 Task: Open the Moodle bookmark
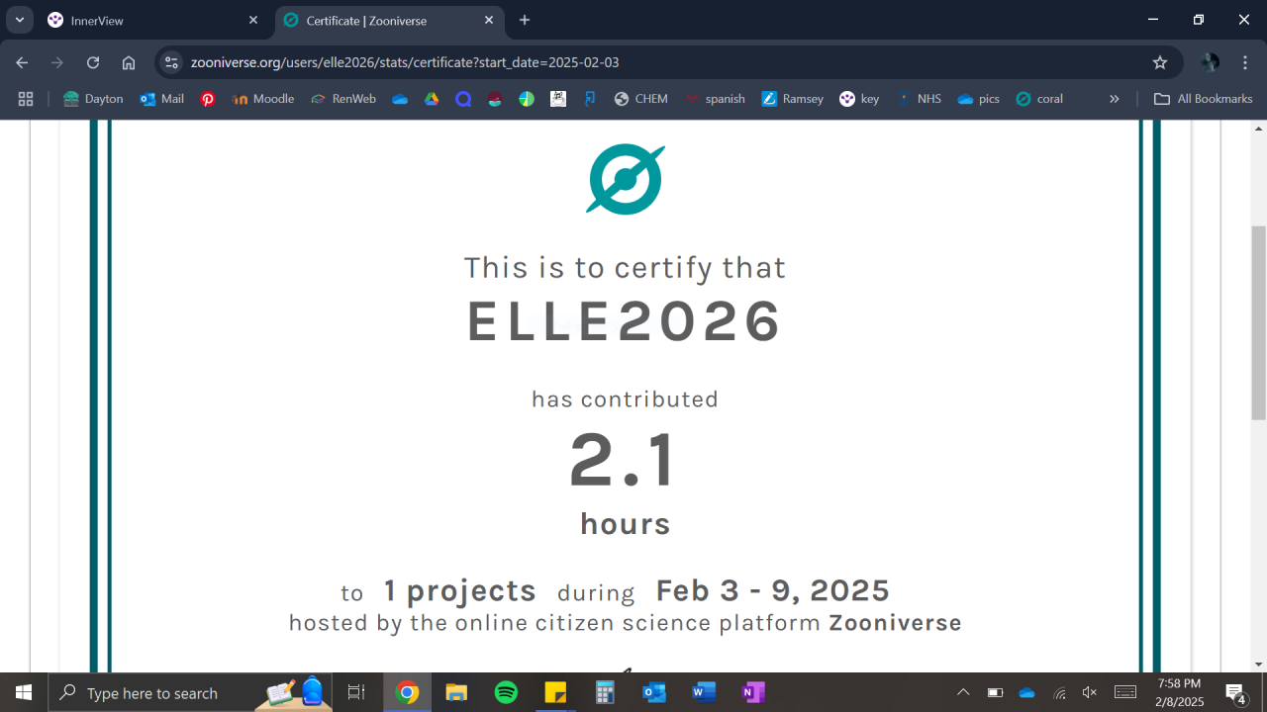(263, 99)
